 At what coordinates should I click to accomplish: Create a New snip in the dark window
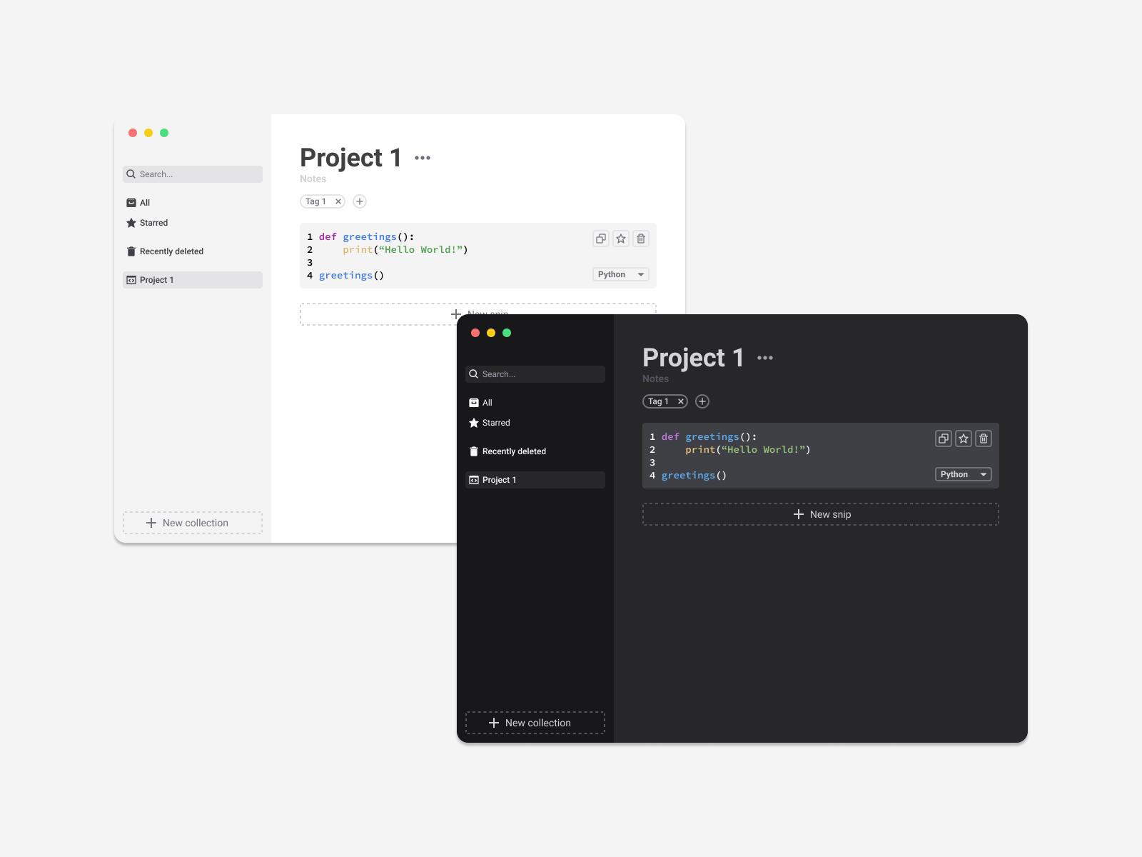click(x=820, y=514)
